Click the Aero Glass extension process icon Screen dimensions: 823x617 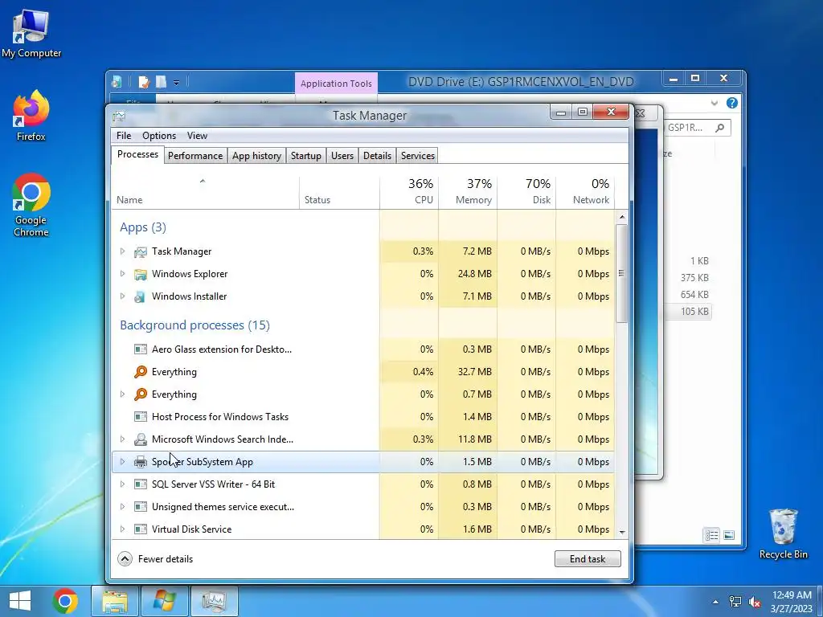tap(140, 349)
